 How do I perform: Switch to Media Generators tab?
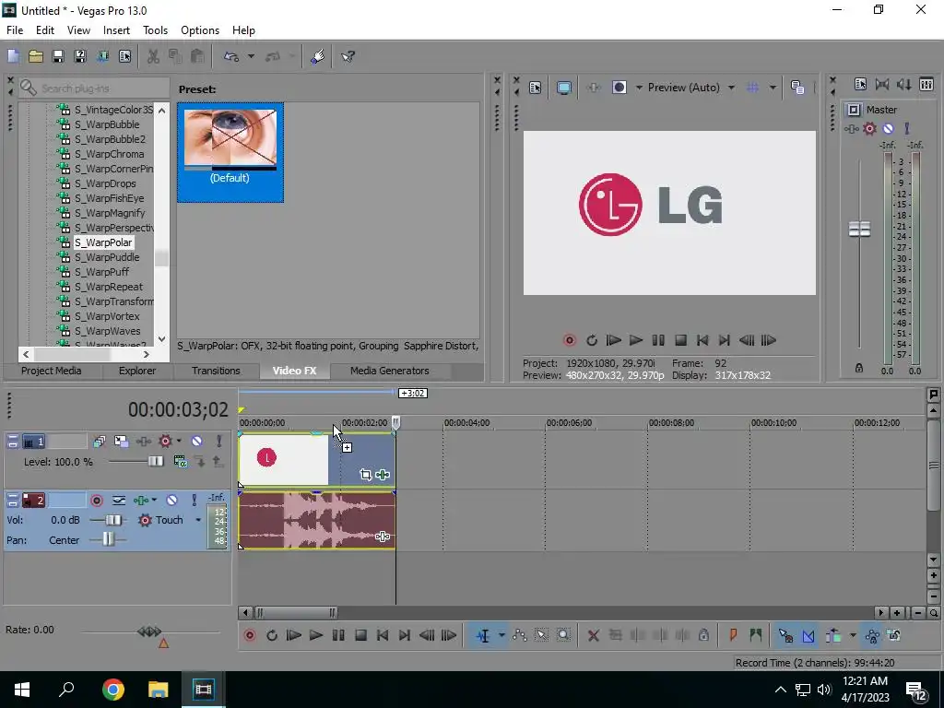390,371
